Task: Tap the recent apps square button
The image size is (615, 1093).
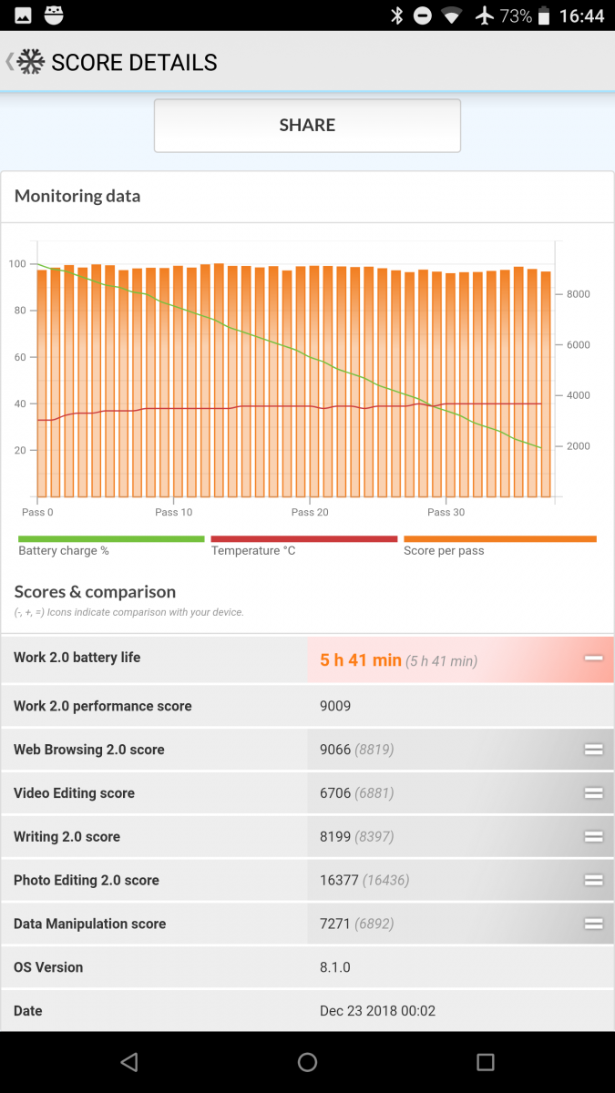Action: 486,1062
